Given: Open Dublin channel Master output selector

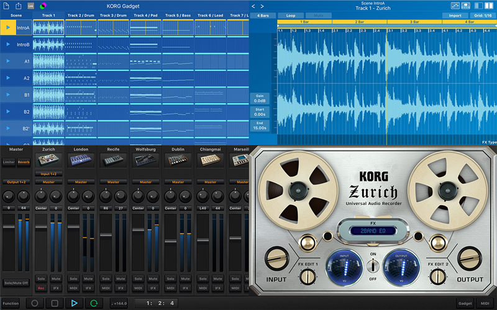Looking at the screenshot, I should 178,182.
